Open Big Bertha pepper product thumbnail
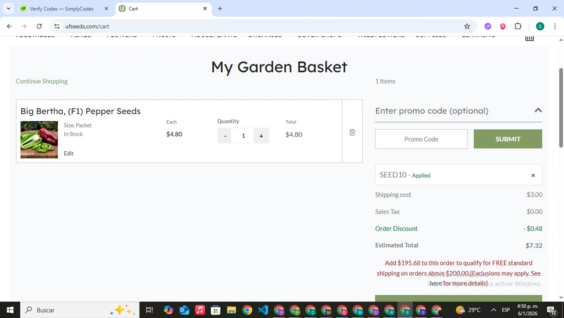The width and height of the screenshot is (564, 318). point(39,140)
